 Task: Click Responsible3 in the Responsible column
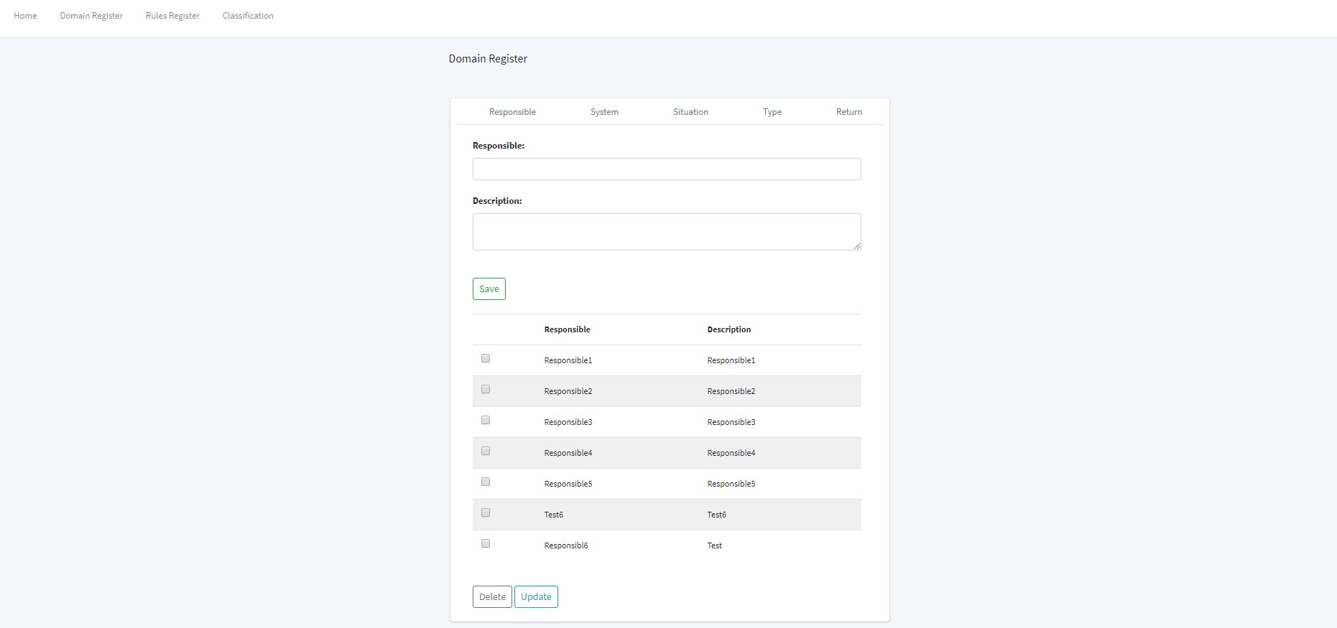point(568,422)
